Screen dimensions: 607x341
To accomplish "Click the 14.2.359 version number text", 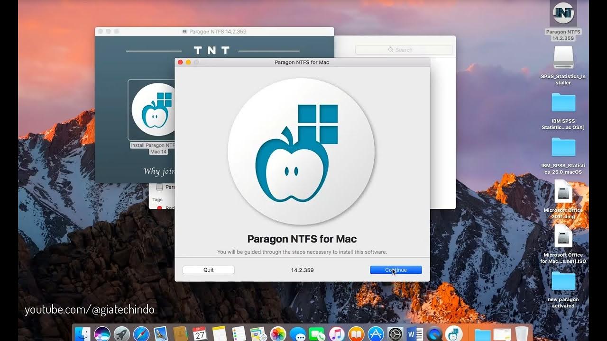I will point(302,270).
